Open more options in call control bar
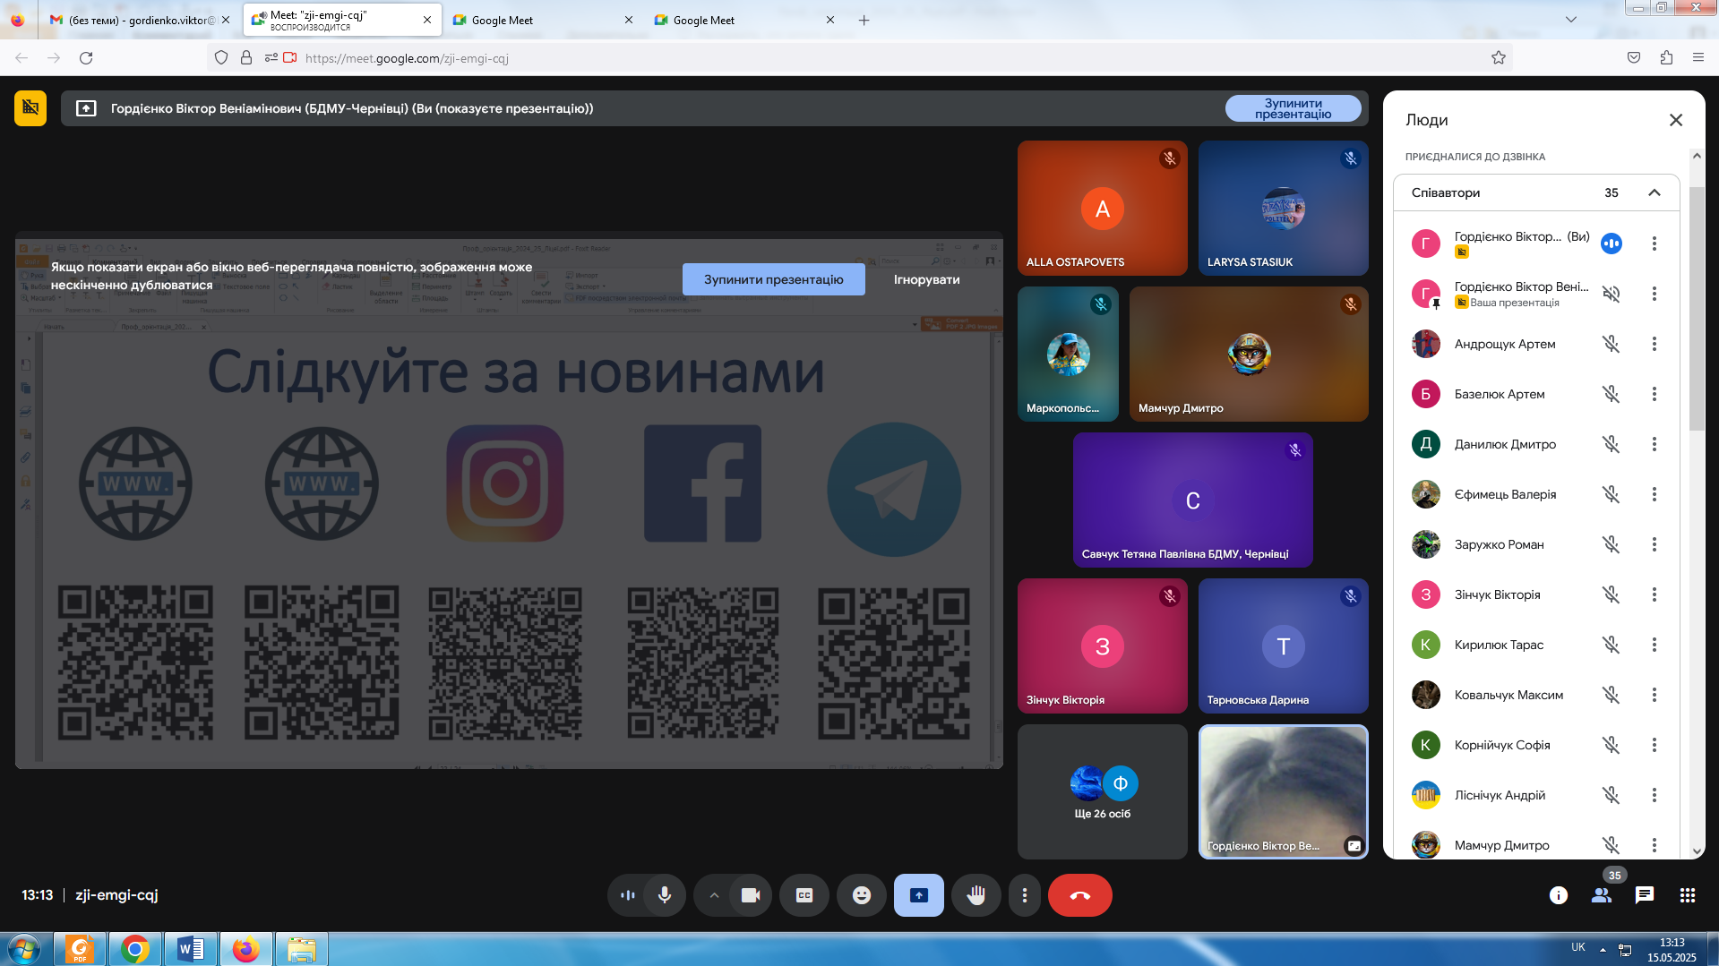 1025,895
